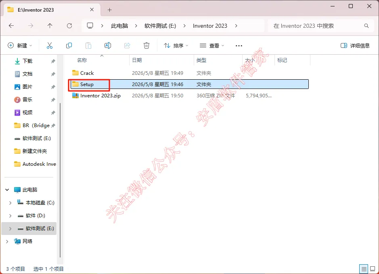Click chevron after Inventor 2023 in path

(236, 26)
